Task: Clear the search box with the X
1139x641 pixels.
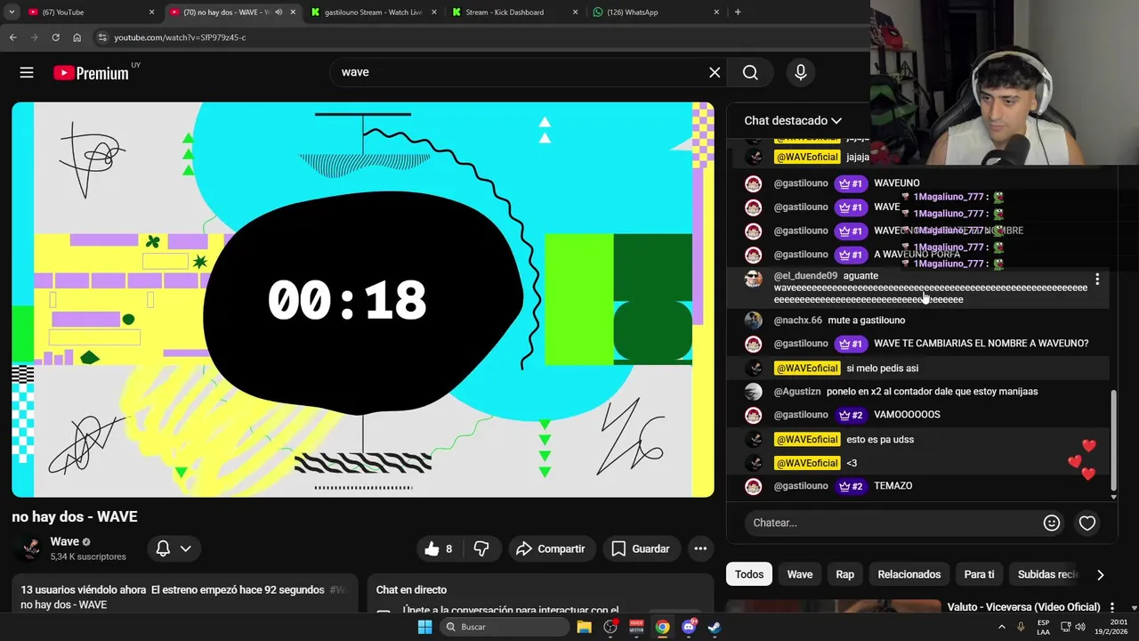Action: pyautogui.click(x=715, y=73)
